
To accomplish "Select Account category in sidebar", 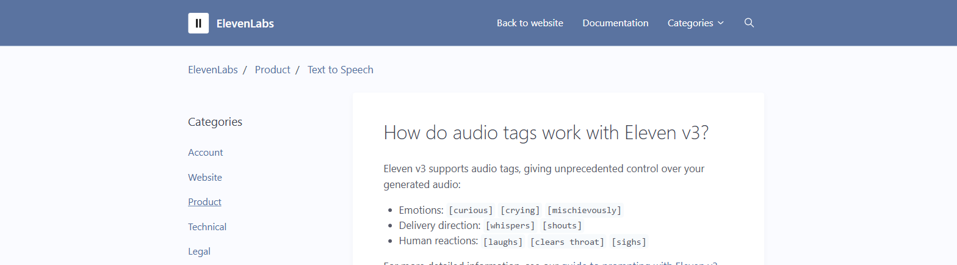I will coord(206,153).
